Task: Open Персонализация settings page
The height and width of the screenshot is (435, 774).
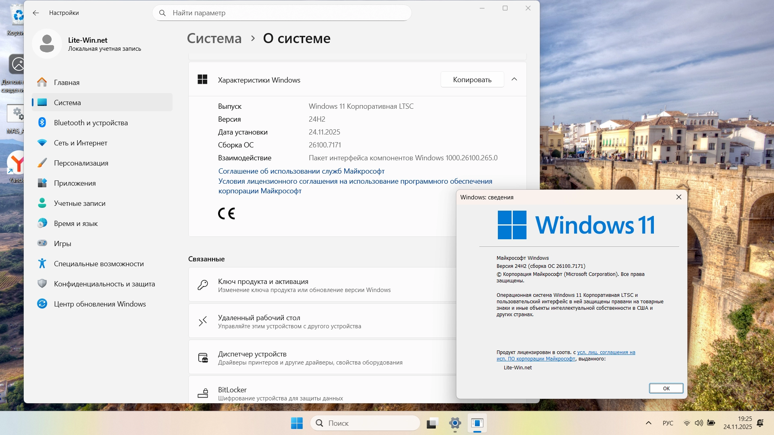Action: click(81, 163)
